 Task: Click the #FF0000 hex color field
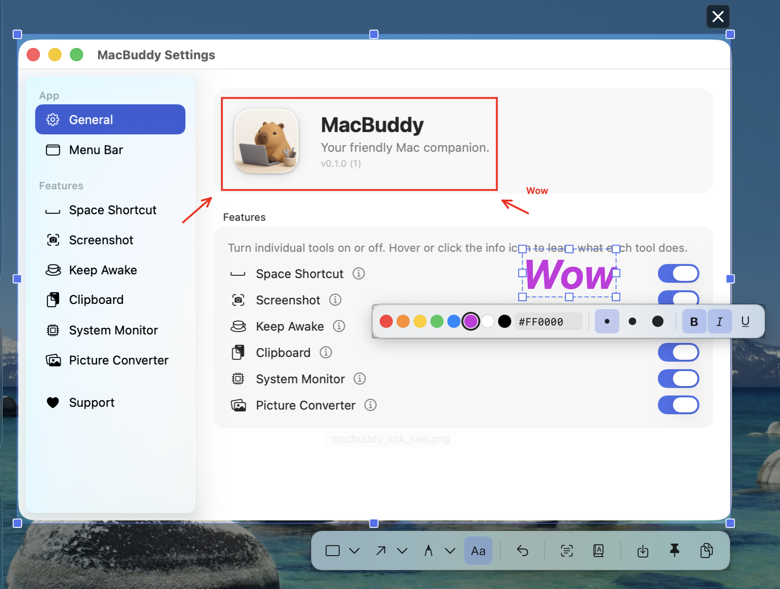[x=549, y=322]
